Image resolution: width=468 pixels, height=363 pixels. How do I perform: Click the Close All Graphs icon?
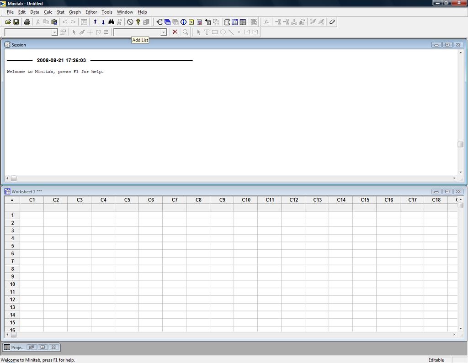pos(254,22)
